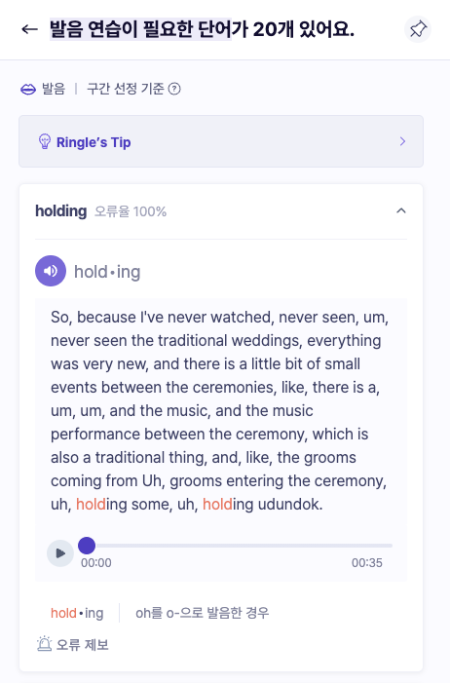Click the siren icon for error report
The width and height of the screenshot is (450, 683).
[44, 644]
